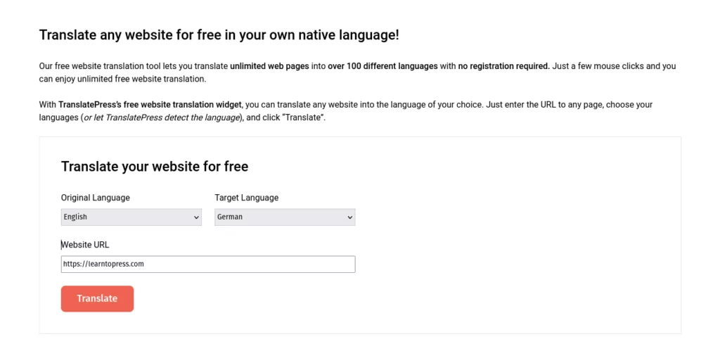720x351 pixels.
Task: Click the "Original Language" field label
Action: [95, 198]
